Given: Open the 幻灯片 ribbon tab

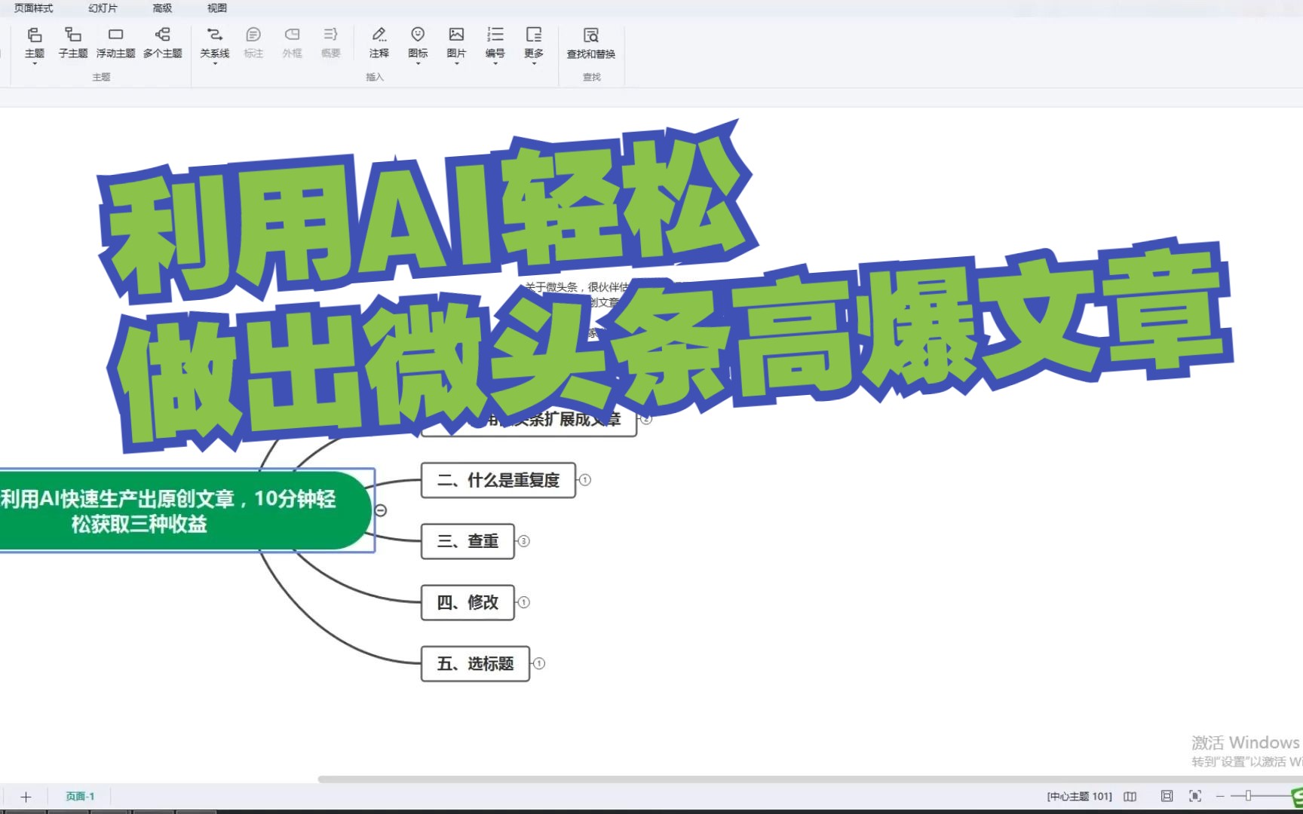Looking at the screenshot, I should coord(103,8).
